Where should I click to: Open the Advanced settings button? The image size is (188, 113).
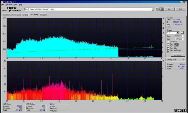click(x=178, y=55)
